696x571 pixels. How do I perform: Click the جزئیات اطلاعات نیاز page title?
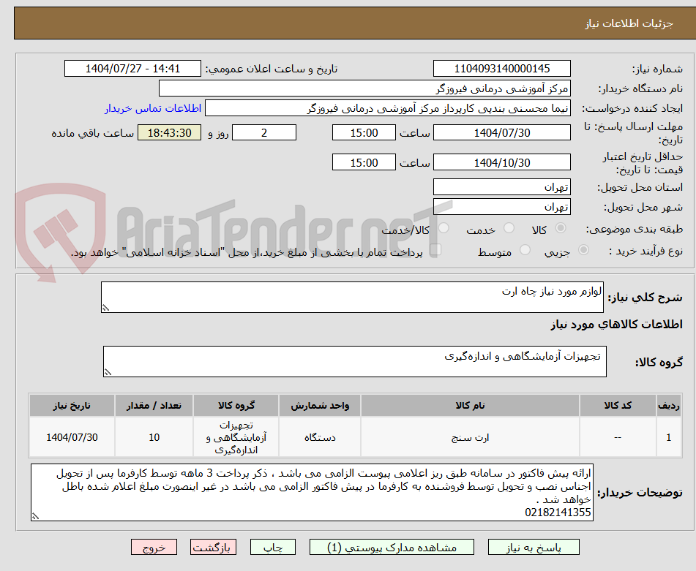[629, 23]
